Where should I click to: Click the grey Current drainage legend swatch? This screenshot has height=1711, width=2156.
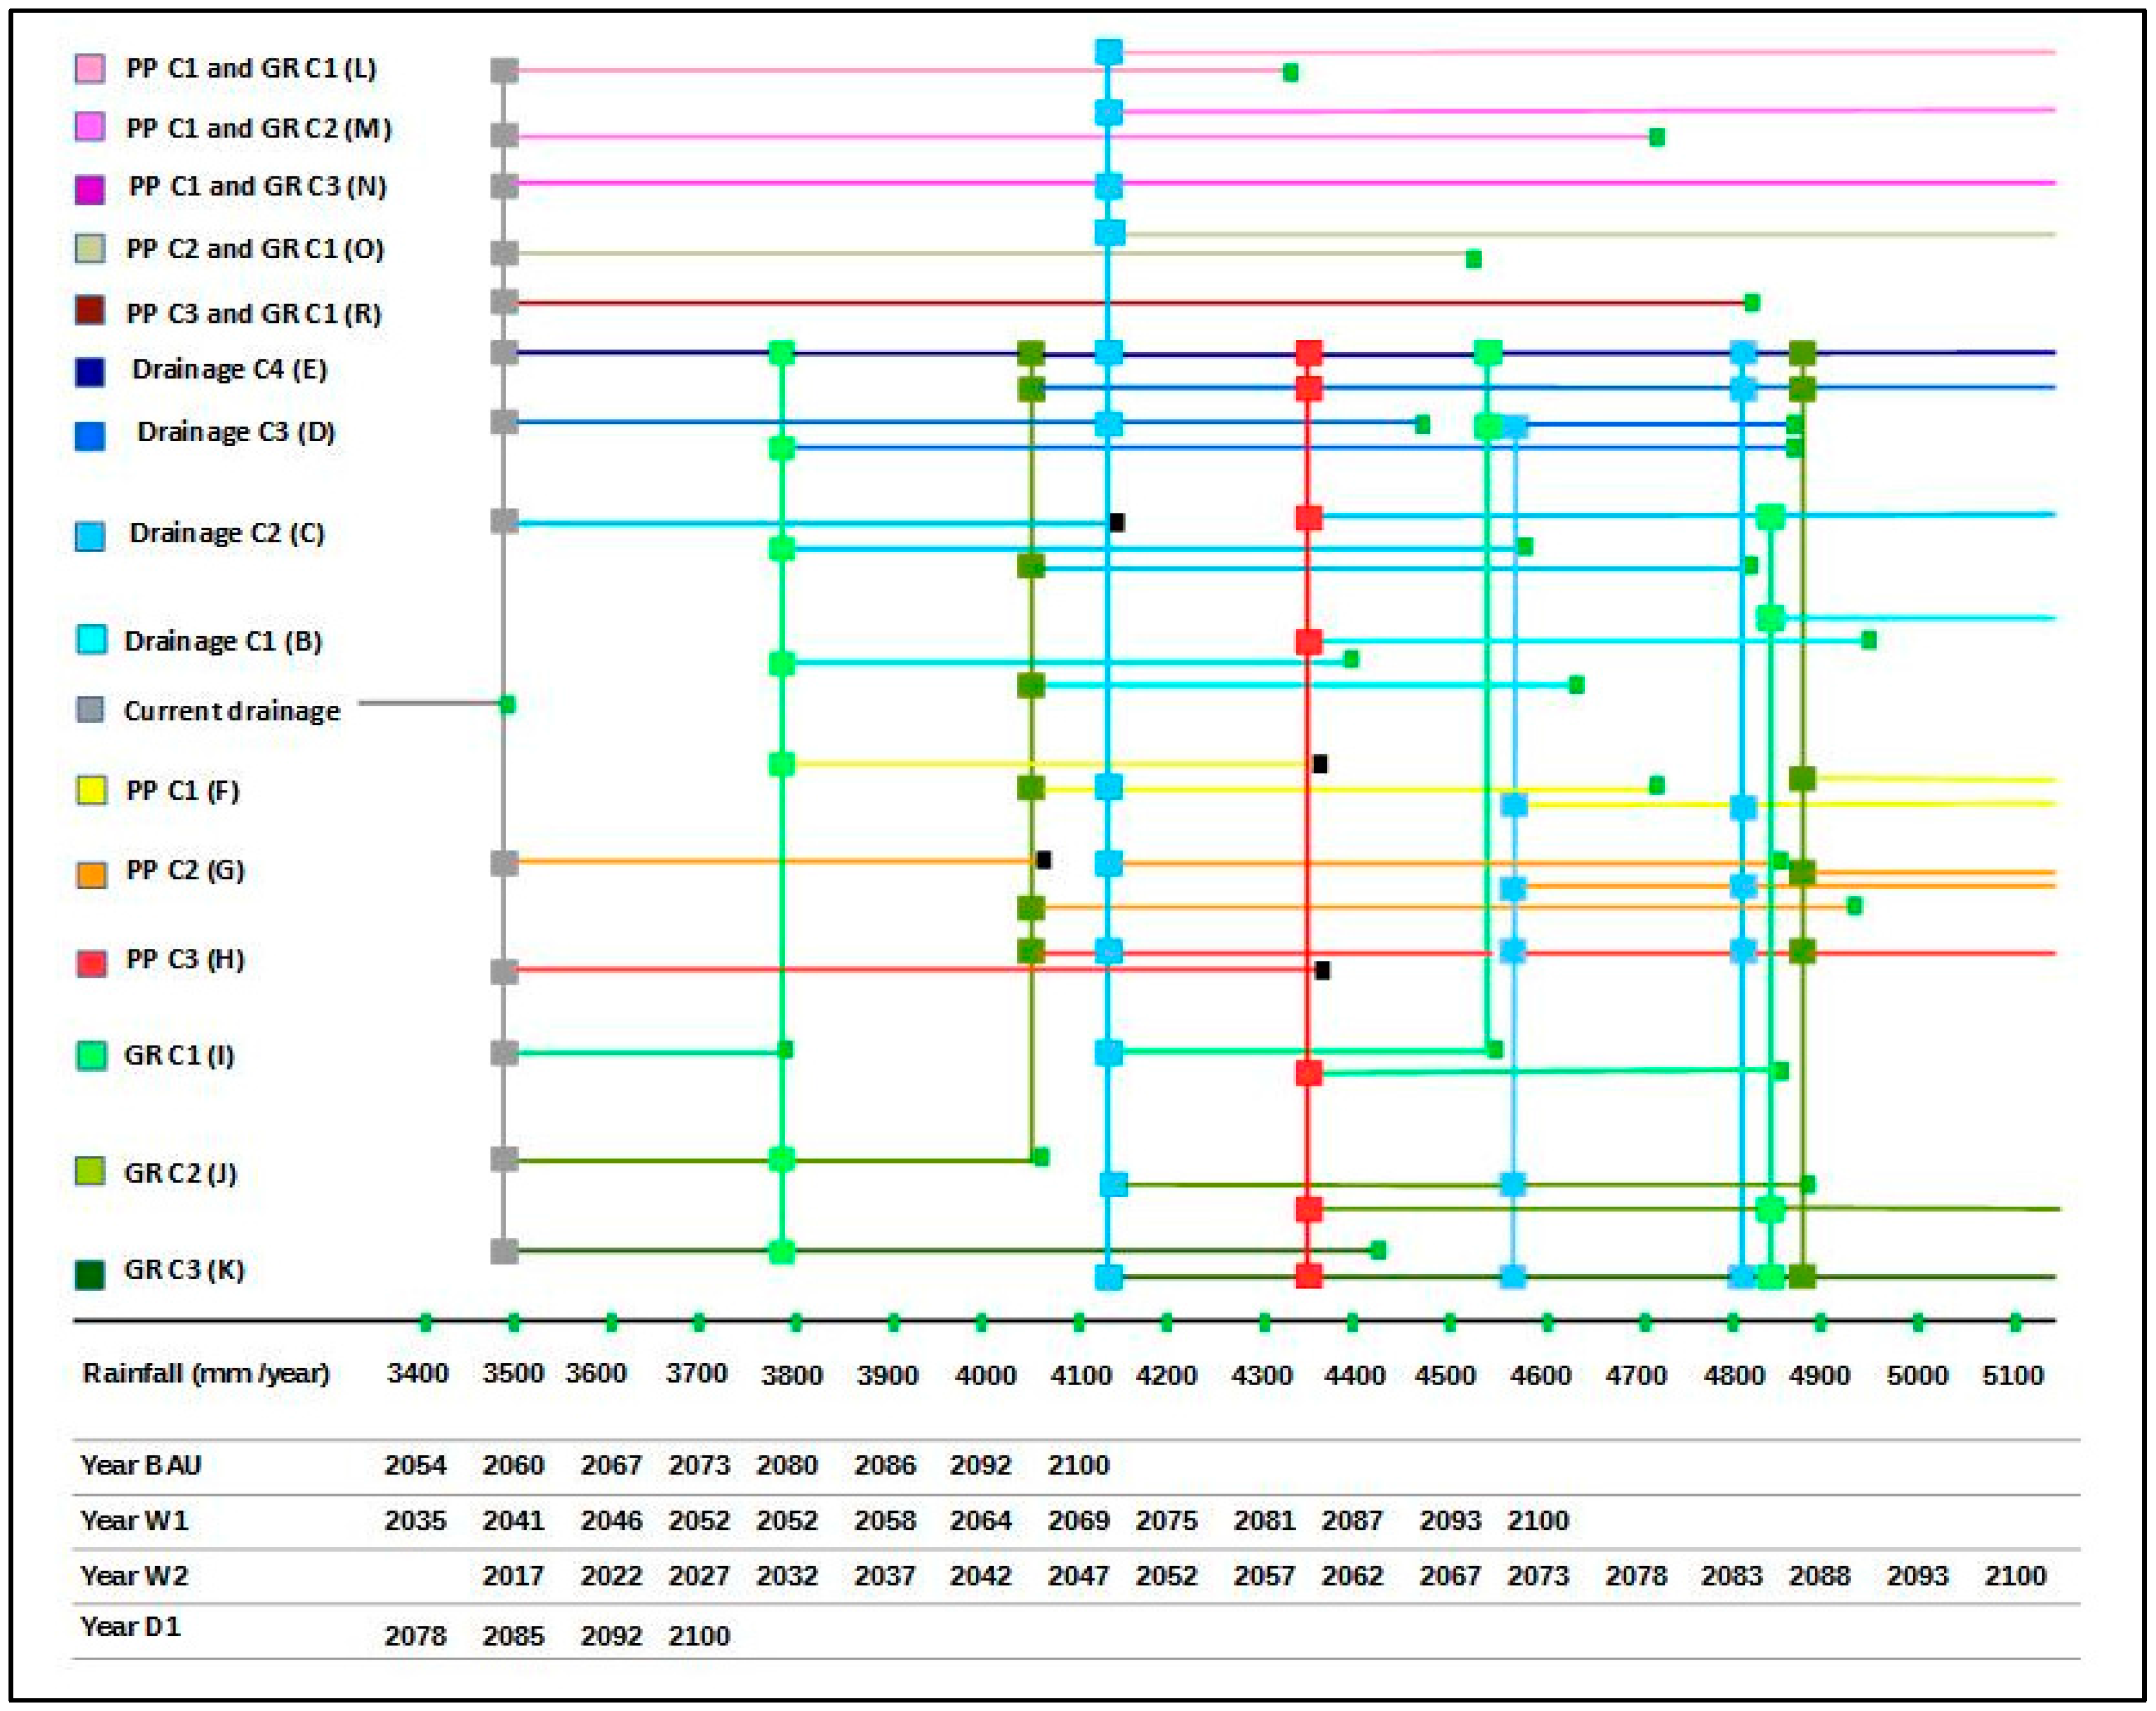[x=90, y=709]
